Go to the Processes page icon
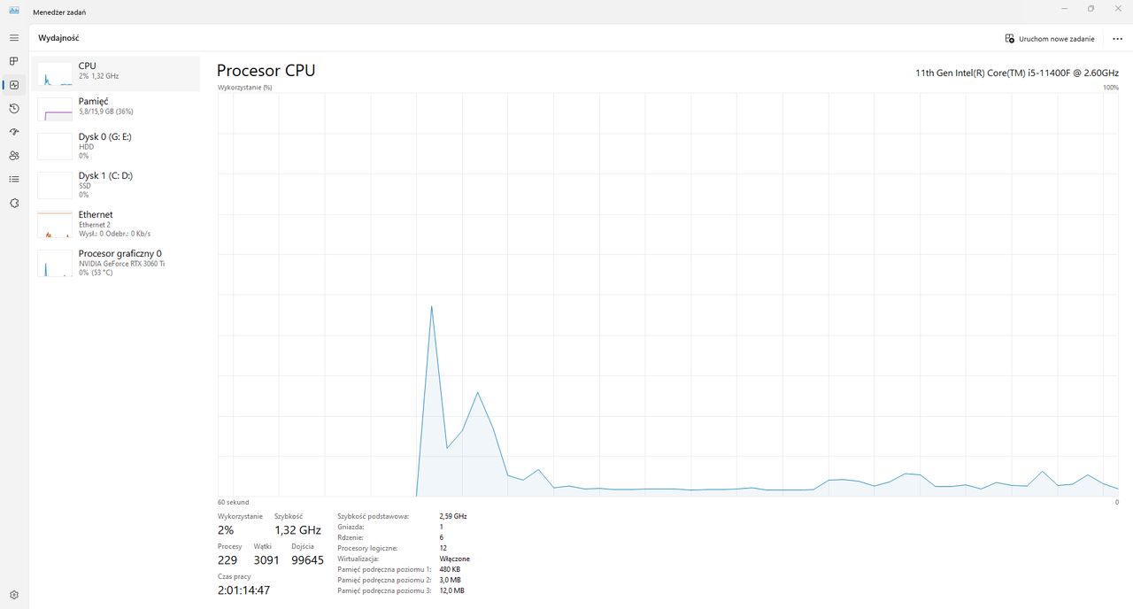The width and height of the screenshot is (1133, 609). [x=14, y=61]
